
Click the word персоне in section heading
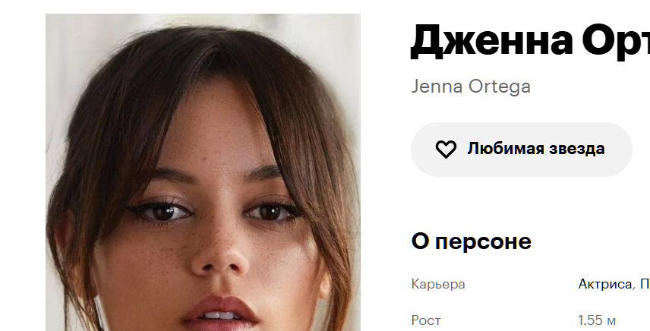coord(484,242)
